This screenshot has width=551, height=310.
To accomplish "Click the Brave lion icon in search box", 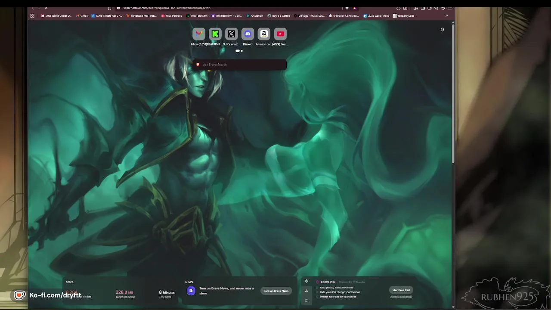I will (x=198, y=65).
